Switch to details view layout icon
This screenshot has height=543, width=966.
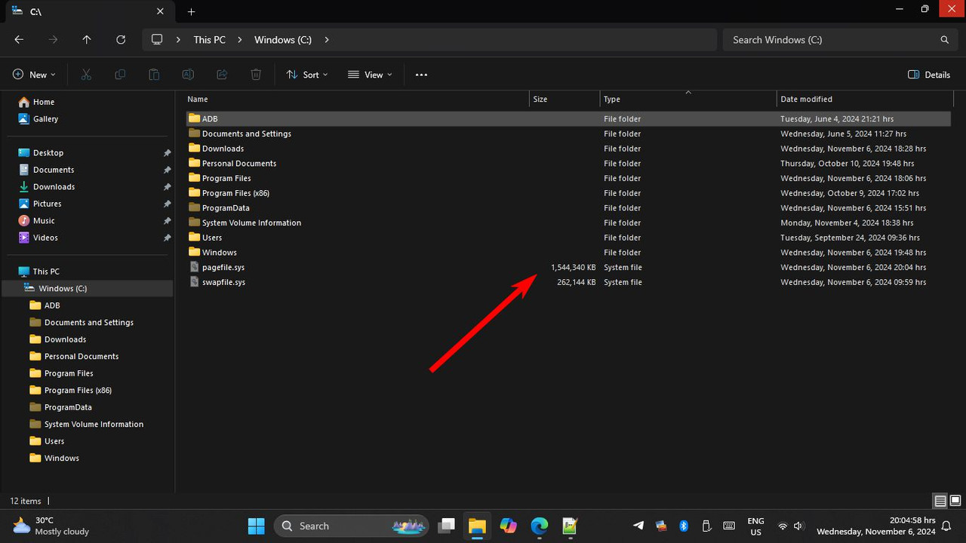click(940, 501)
